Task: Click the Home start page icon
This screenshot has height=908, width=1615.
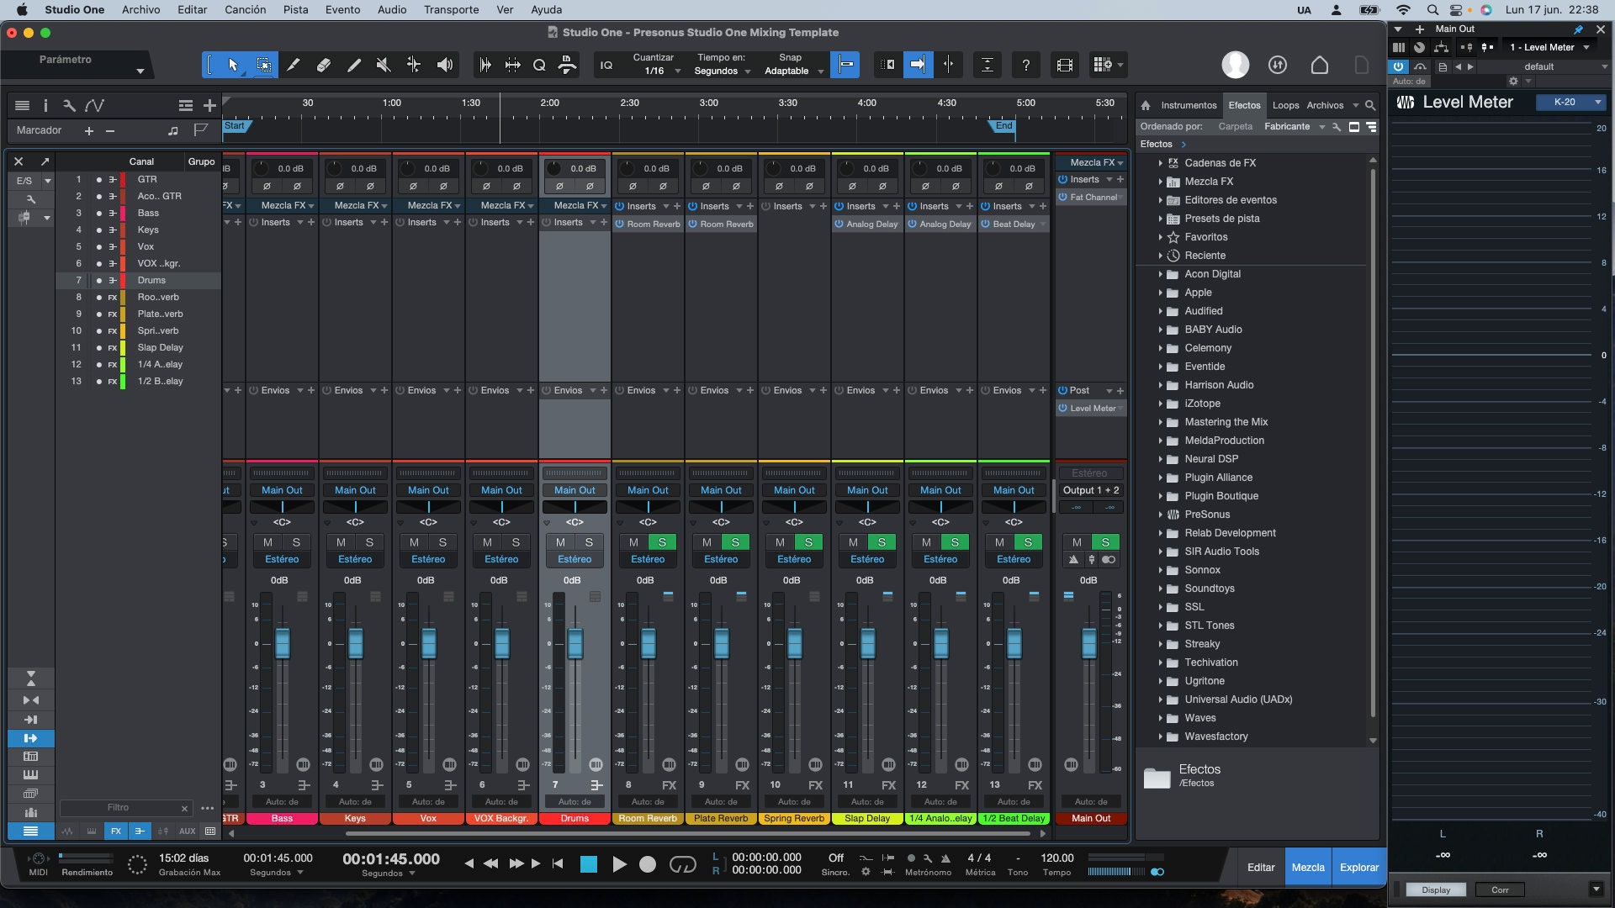Action: click(1320, 65)
